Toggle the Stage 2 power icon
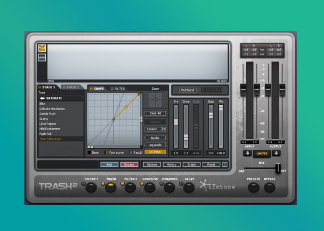Image resolution: width=324 pixels, height=231 pixels. [64, 87]
